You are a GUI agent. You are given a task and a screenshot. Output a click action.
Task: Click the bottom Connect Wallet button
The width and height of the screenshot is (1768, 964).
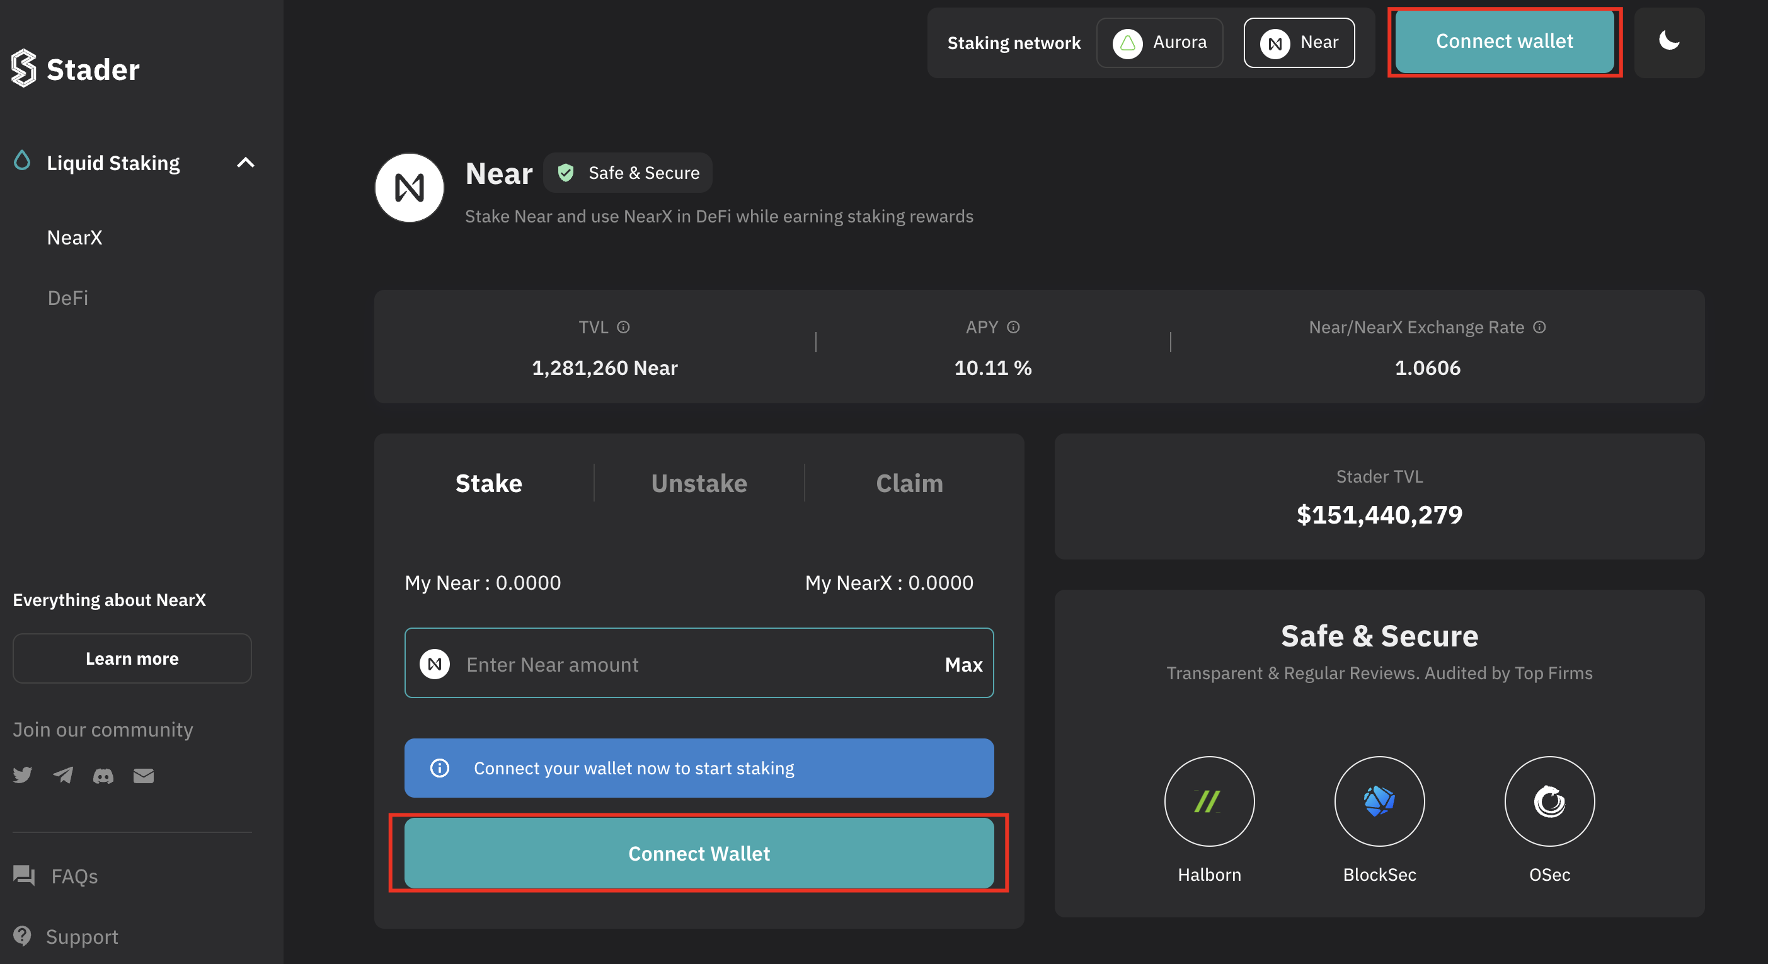(x=699, y=853)
